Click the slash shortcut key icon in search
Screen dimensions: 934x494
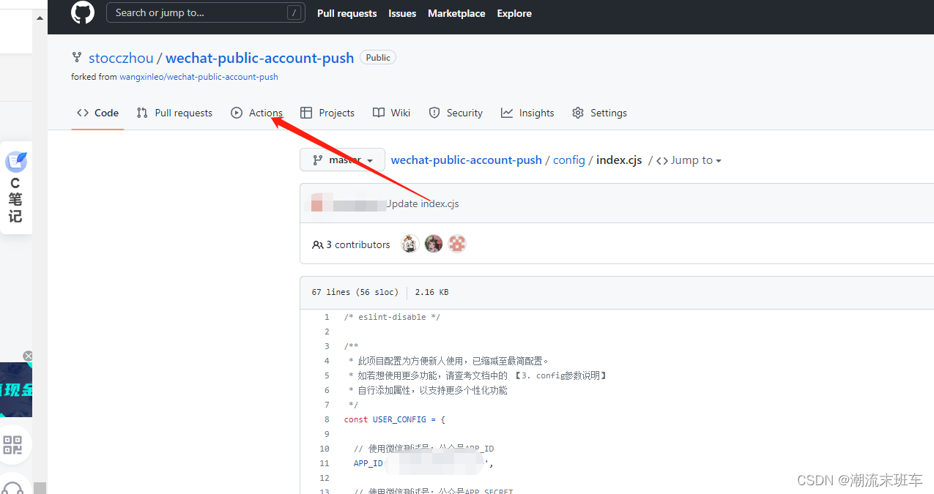(294, 12)
